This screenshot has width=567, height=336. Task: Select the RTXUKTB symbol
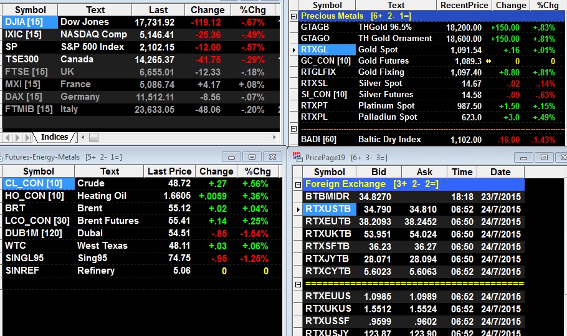coord(329,234)
